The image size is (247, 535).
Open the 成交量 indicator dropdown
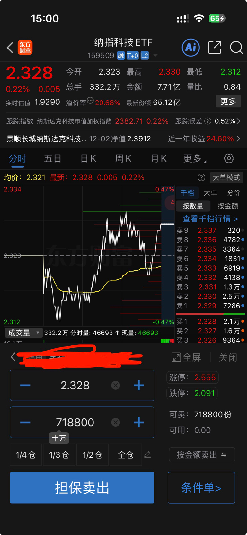coord(24,333)
